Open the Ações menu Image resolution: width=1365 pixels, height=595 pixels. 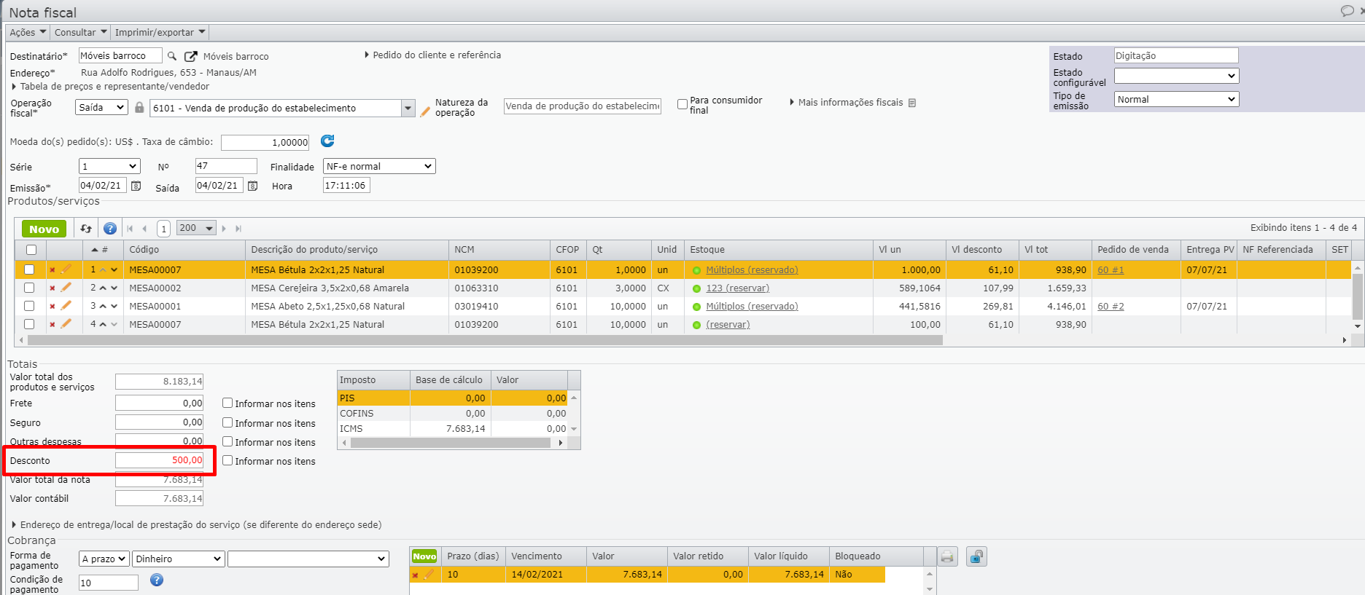(28, 32)
